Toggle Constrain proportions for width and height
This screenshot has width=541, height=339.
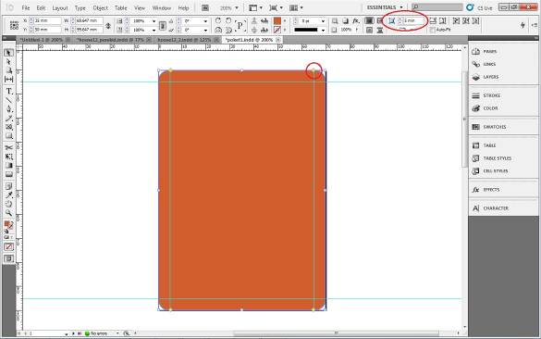[x=108, y=25]
